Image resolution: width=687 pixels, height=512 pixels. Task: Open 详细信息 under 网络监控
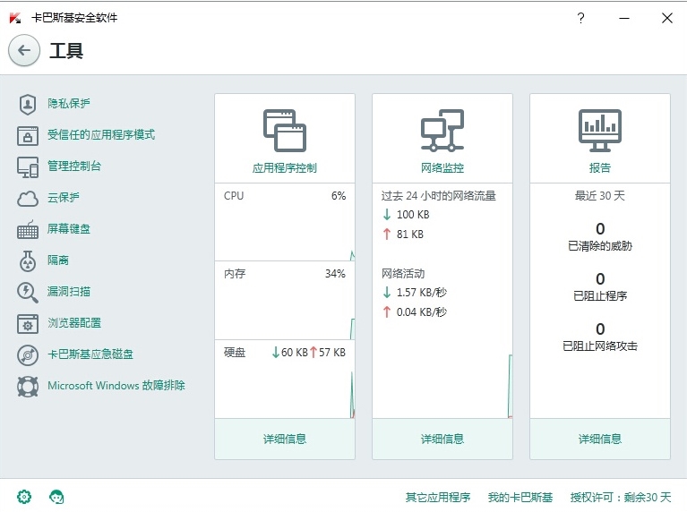[442, 439]
